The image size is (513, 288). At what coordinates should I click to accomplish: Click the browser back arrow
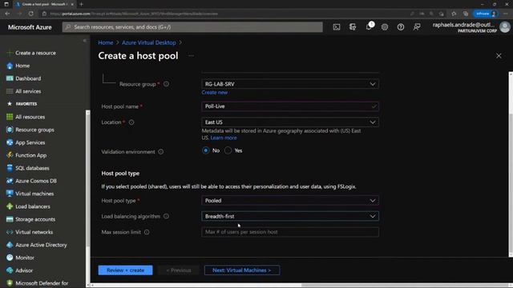tap(7, 14)
